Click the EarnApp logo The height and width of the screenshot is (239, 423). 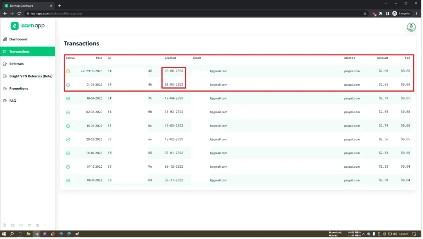[27, 26]
